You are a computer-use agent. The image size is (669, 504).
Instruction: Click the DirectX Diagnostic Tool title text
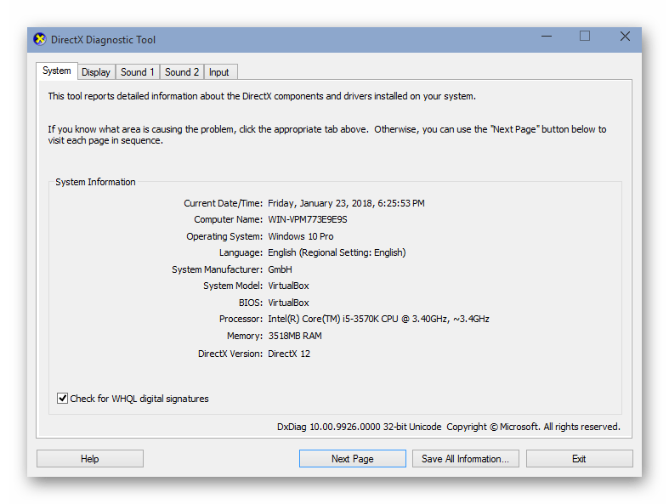tap(103, 40)
